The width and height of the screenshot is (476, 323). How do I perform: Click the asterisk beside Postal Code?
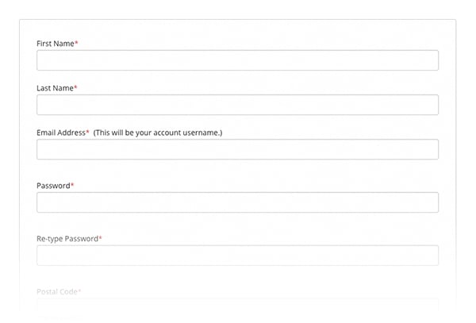(79, 290)
